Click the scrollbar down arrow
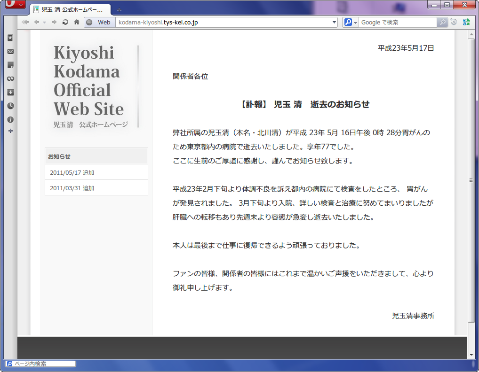479x372 pixels. [471, 355]
